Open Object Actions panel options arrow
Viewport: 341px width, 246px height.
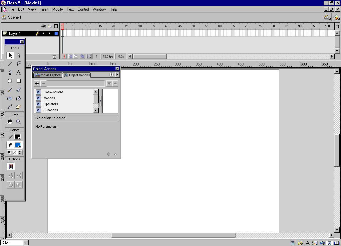[x=118, y=75]
